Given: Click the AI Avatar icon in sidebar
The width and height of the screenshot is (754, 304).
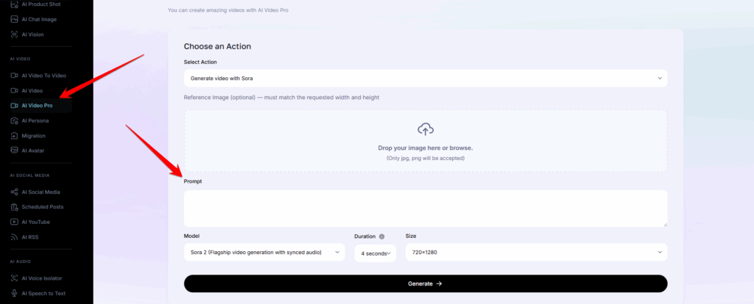Looking at the screenshot, I should coord(14,151).
